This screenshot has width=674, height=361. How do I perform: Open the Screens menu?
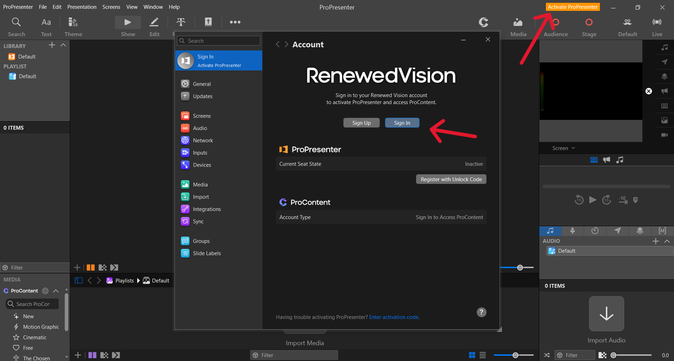point(111,7)
